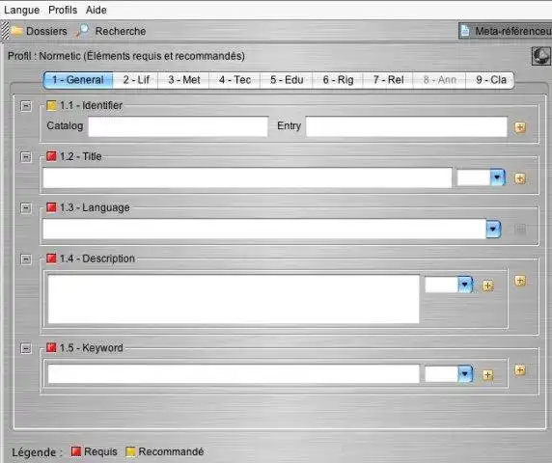Click the yellow Recommandé legend icon
This screenshot has height=463, width=552.
(x=130, y=451)
